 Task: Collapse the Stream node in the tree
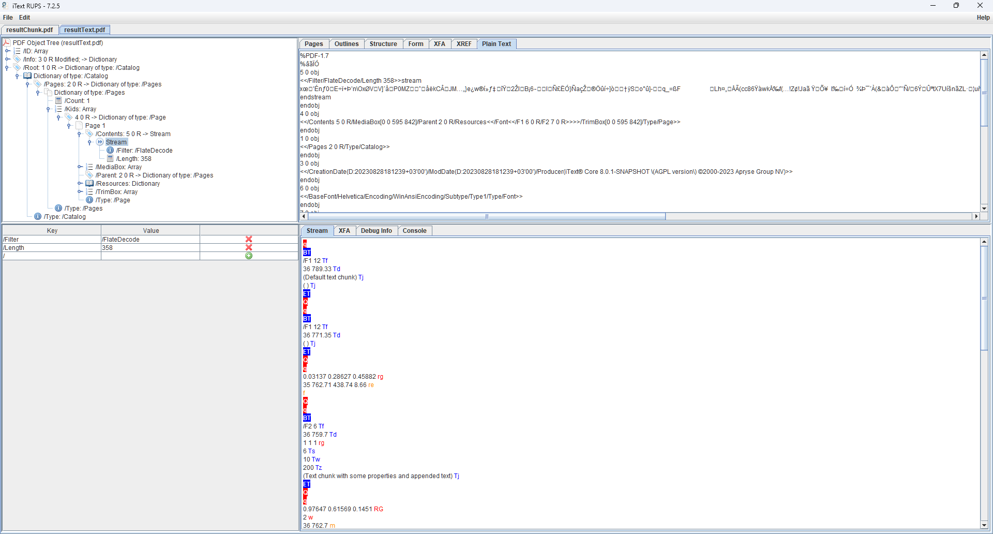tap(91, 142)
